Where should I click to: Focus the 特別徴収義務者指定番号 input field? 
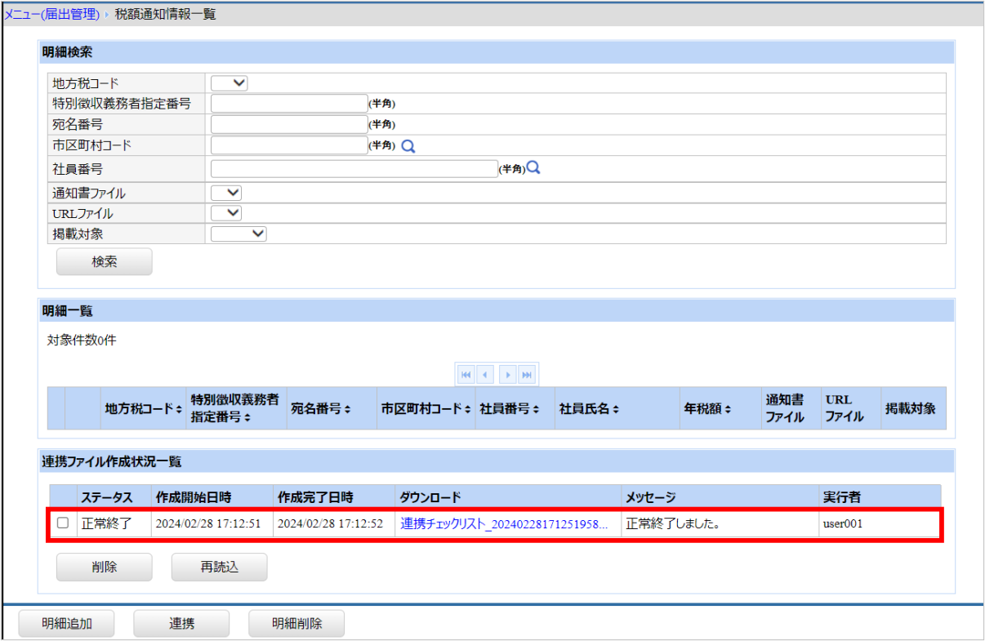pos(289,103)
